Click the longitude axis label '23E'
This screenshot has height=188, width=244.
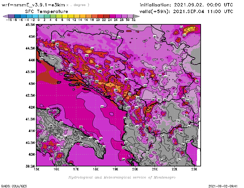[194, 169]
